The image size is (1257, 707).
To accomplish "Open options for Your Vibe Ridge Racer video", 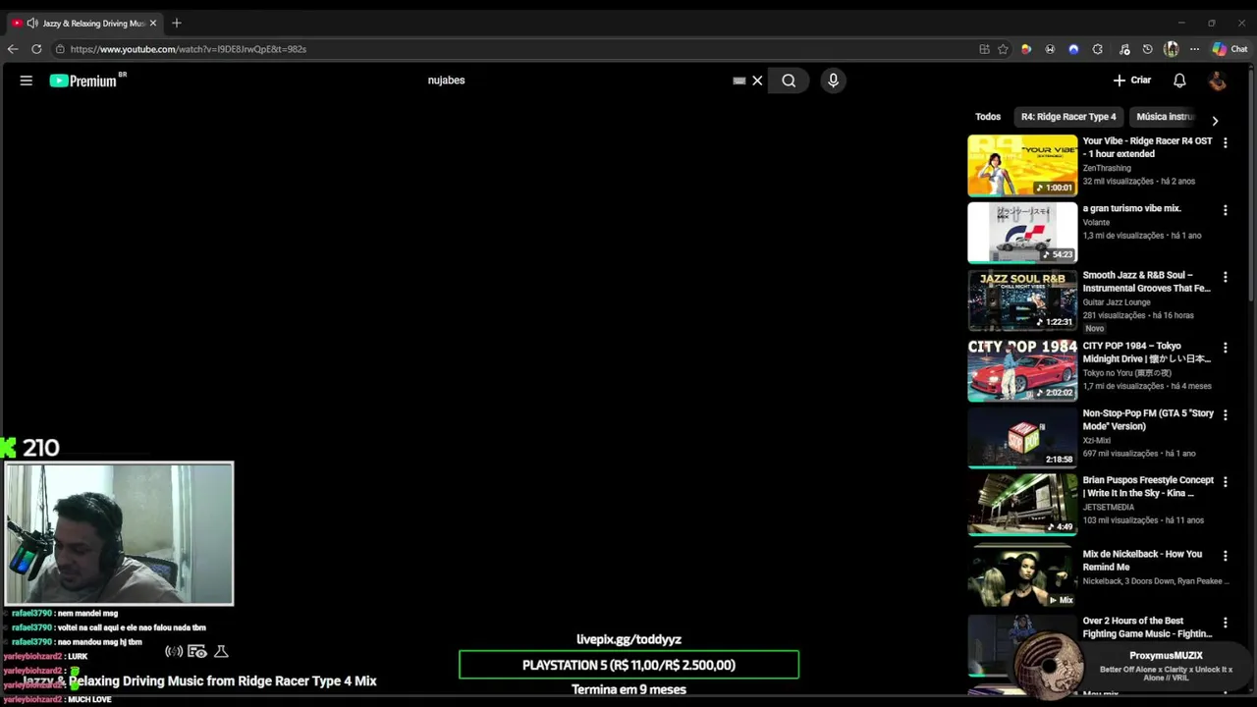I will (1225, 143).
